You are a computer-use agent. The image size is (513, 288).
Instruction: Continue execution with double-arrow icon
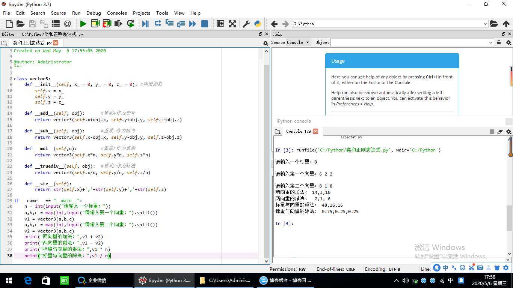(x=193, y=24)
